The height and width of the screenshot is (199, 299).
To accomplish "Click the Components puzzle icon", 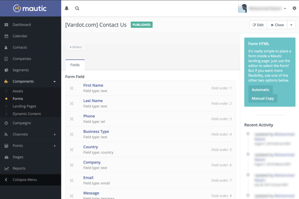I will (x=6, y=81).
